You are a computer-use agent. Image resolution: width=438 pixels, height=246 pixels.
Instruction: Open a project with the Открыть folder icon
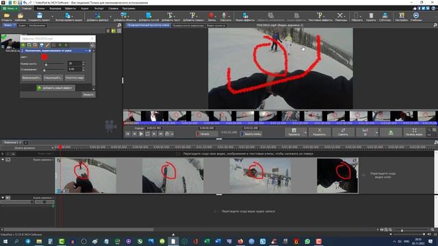[x=6, y=16]
